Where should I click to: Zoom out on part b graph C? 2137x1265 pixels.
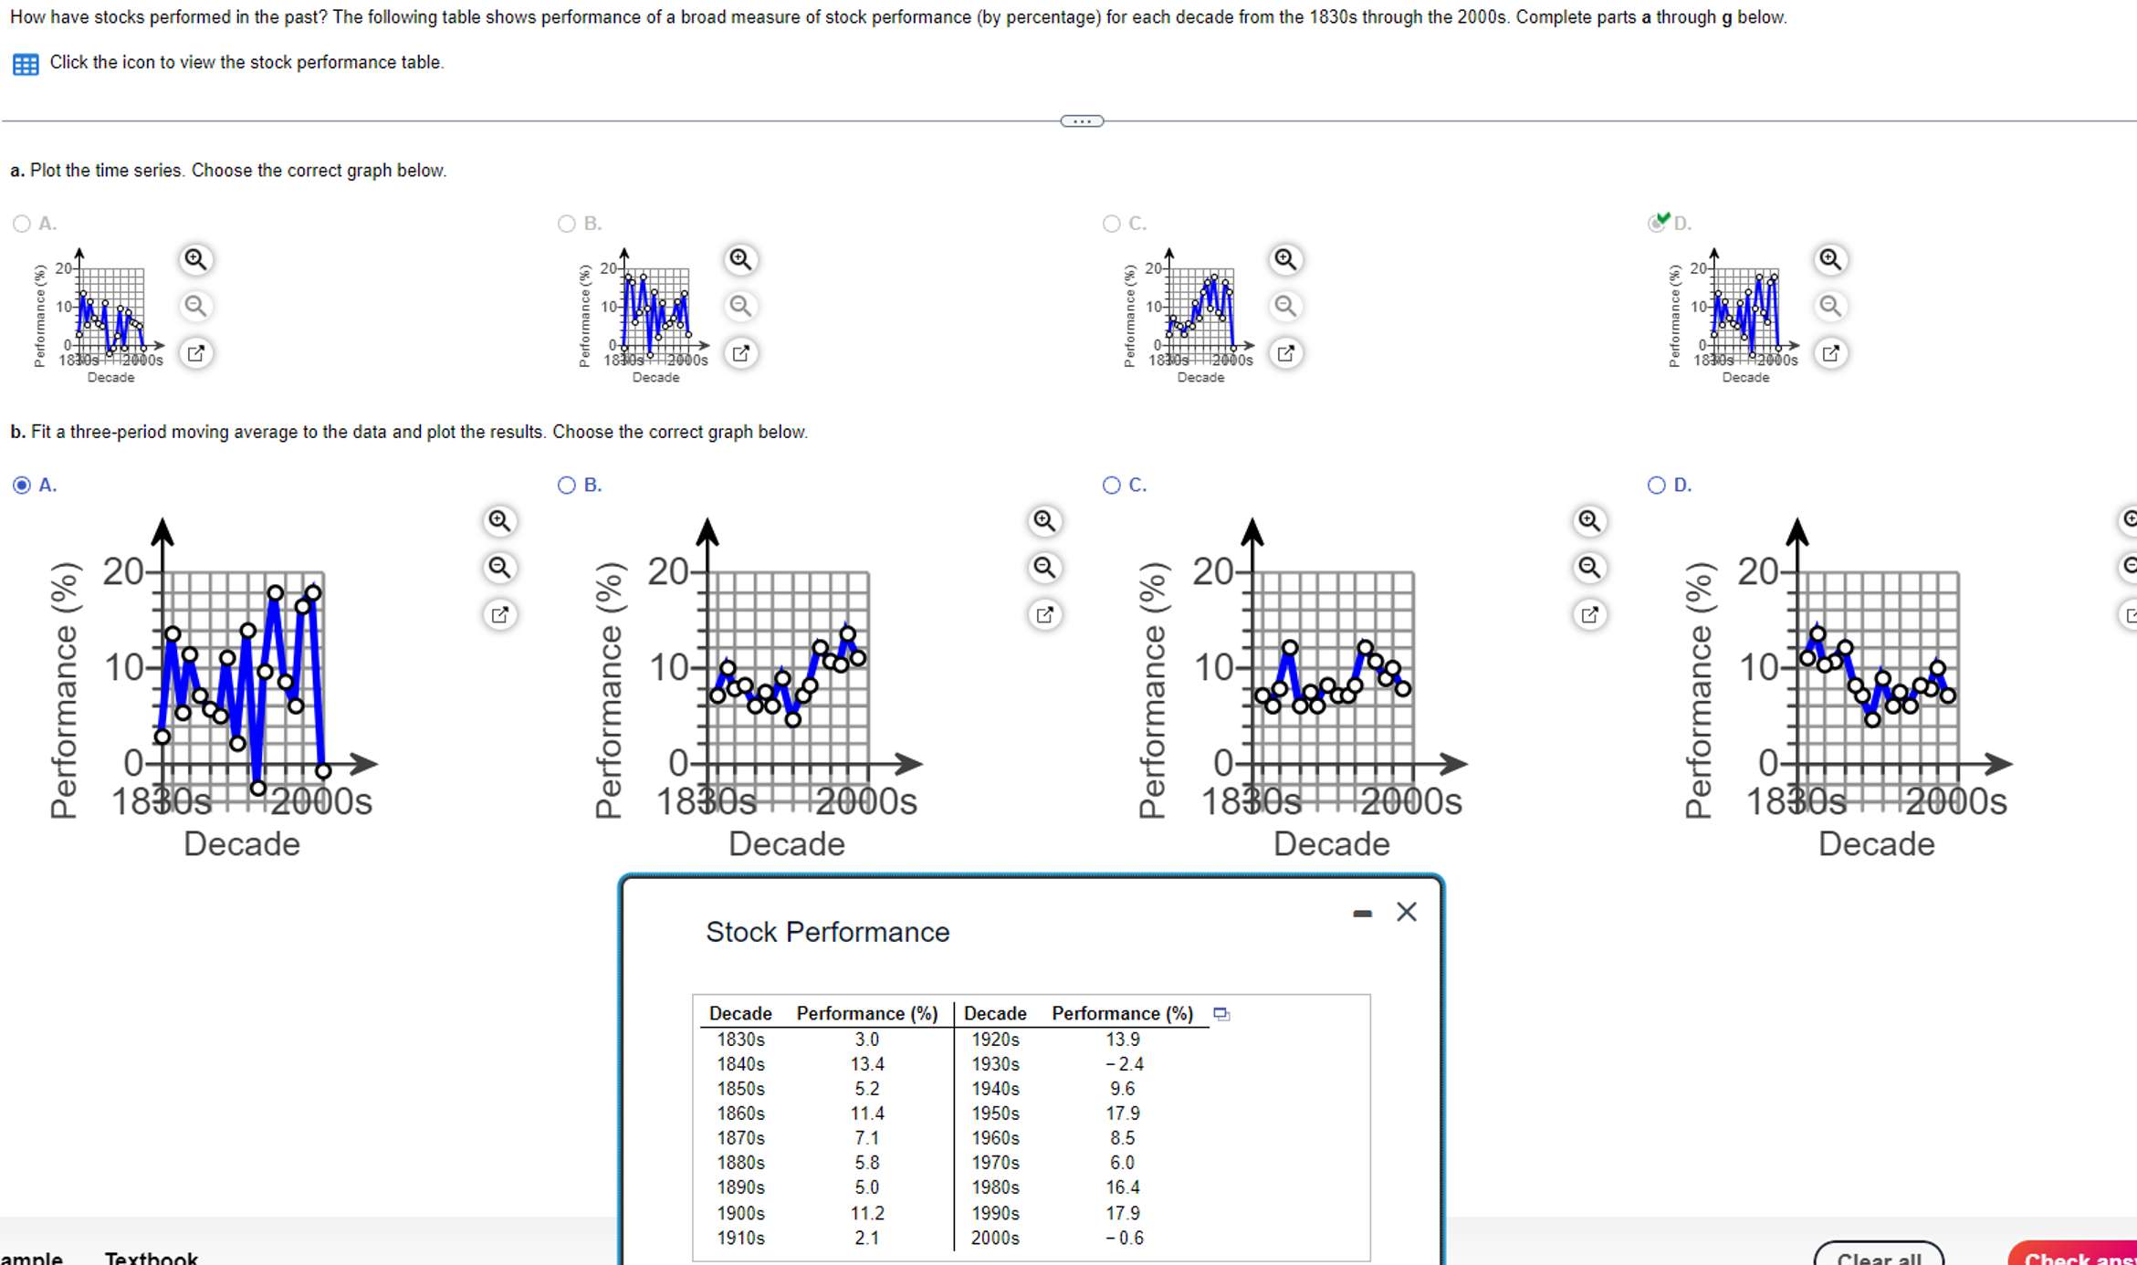click(1589, 568)
